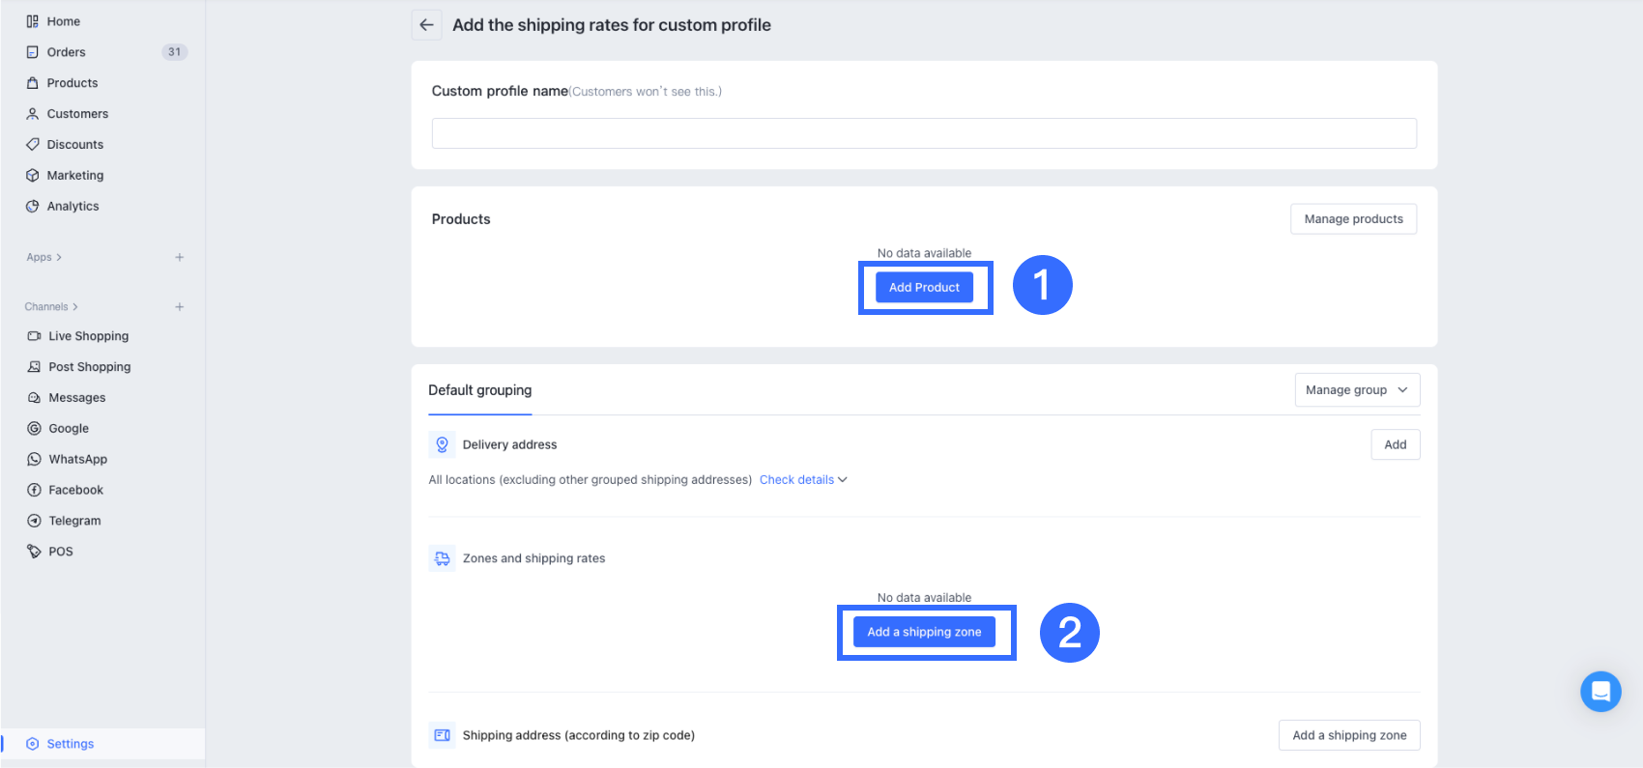This screenshot has width=1643, height=768.
Task: Open Settings in the sidebar
Action: 70,744
